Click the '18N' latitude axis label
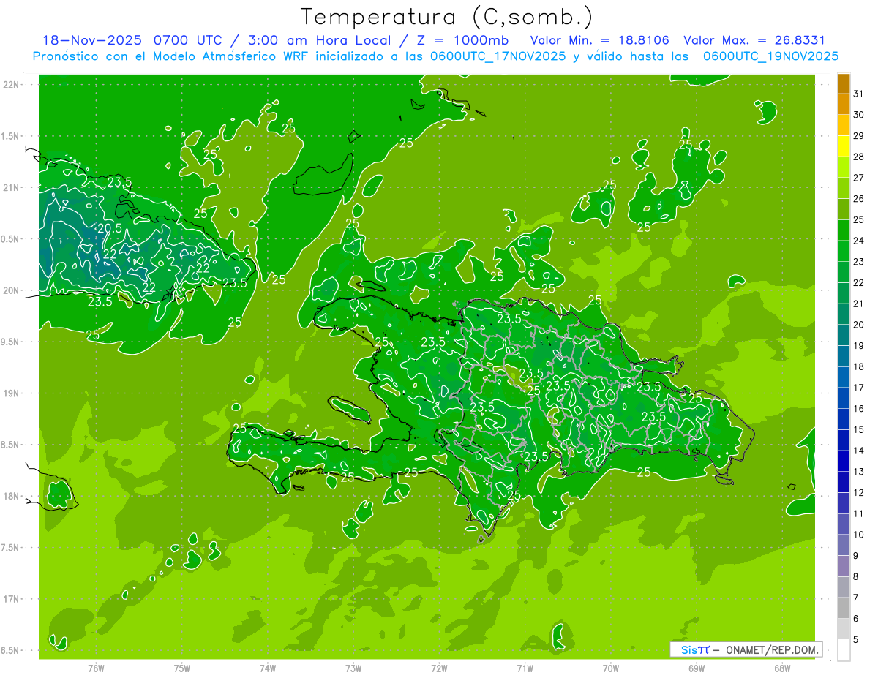Viewport: 878px width, 678px height. (12, 496)
